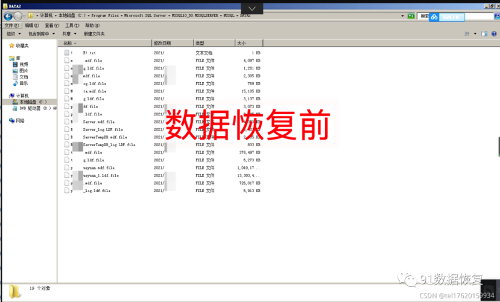Image resolution: width=500 pixels, height=302 pixels.
Task: Click Microsoft SQL Server in address path
Action: 145,15
